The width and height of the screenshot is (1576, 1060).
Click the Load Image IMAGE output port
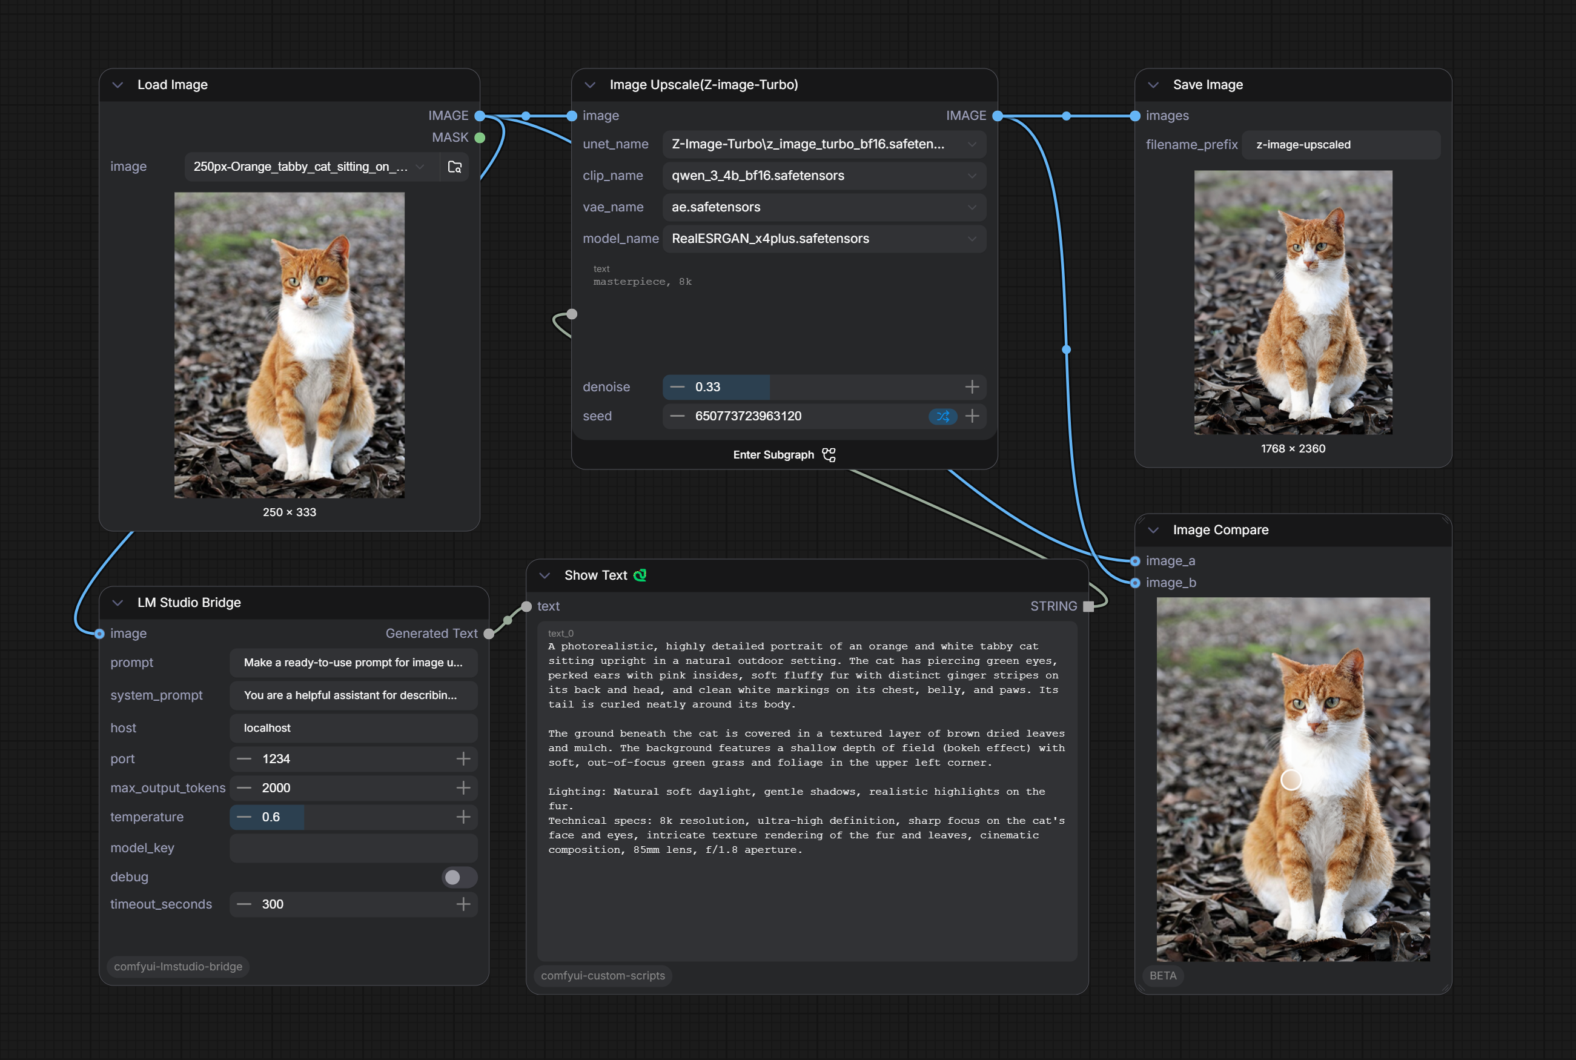pos(480,116)
